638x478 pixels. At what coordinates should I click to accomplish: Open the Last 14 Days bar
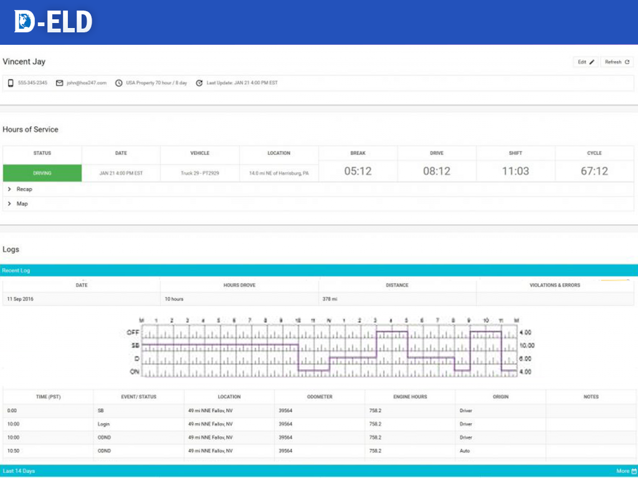point(19,471)
